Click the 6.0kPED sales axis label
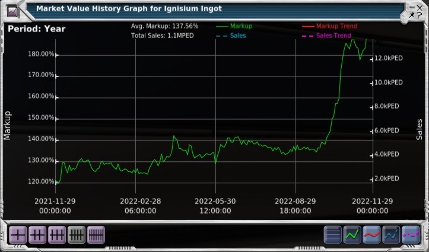Image resolution: width=429 pixels, height=252 pixels. (x=387, y=130)
